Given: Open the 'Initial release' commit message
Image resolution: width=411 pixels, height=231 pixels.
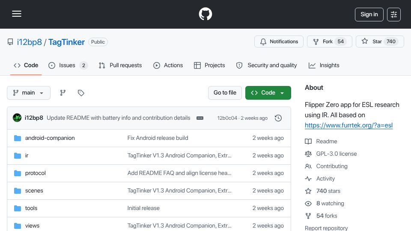Looking at the screenshot, I should [x=143, y=208].
